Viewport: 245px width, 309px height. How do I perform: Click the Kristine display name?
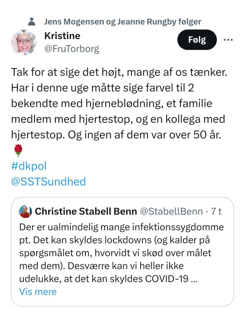pos(62,35)
